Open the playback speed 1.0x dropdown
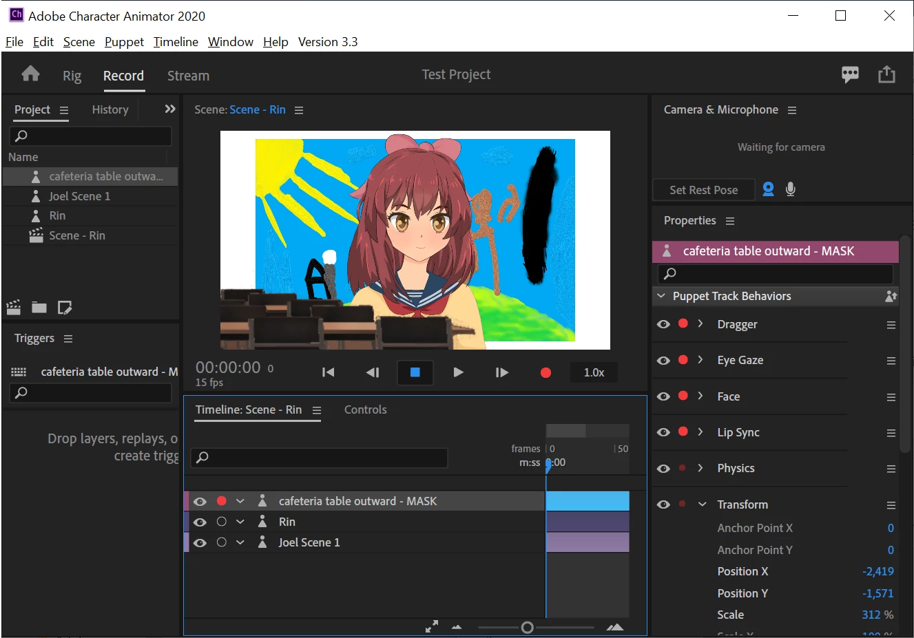The width and height of the screenshot is (914, 638). [594, 372]
